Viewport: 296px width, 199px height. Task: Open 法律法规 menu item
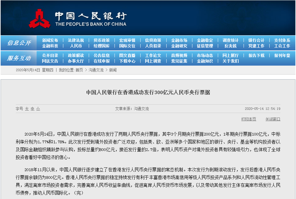point(76,40)
